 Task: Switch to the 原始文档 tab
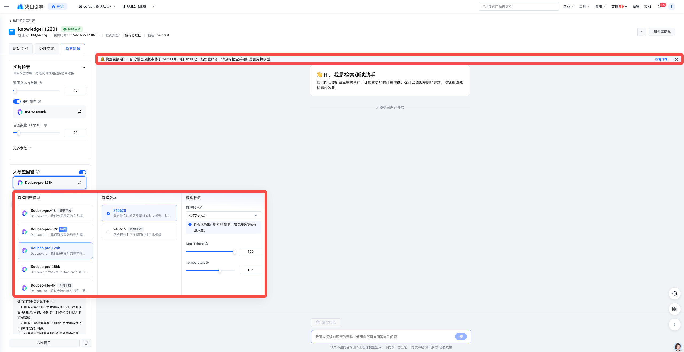tap(21, 49)
